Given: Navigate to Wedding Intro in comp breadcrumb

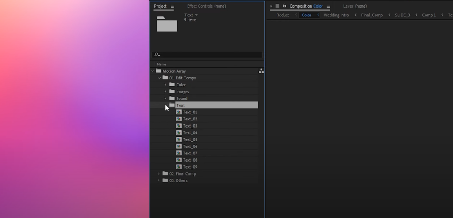Looking at the screenshot, I should click(x=336, y=15).
